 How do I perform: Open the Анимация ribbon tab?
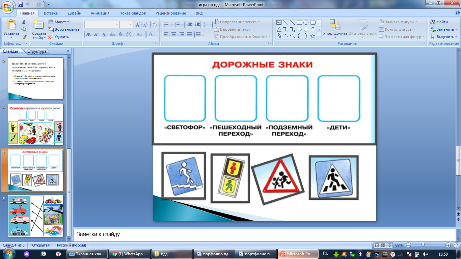pos(100,13)
